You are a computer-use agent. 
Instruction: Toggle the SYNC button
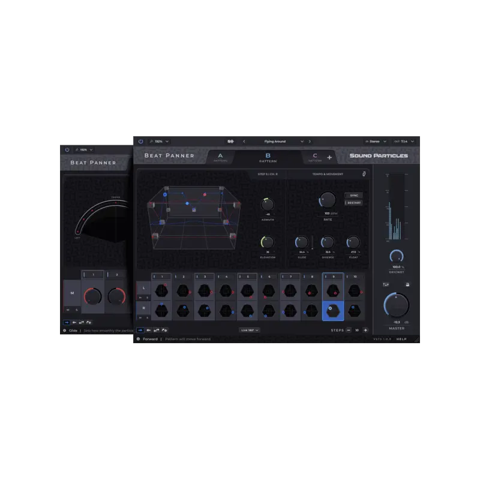point(353,196)
